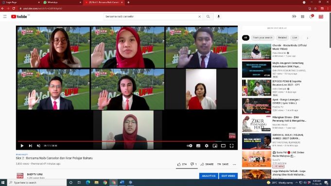Viewport: 331px width, 186px height.
Task: Select the Related filter chip
Action: (282, 38)
